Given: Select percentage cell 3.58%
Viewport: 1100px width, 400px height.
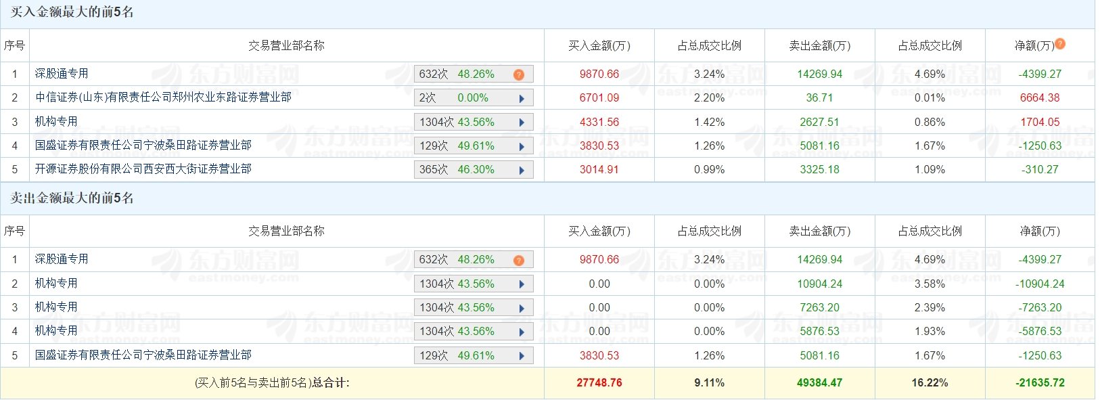Looking at the screenshot, I should pyautogui.click(x=930, y=284).
